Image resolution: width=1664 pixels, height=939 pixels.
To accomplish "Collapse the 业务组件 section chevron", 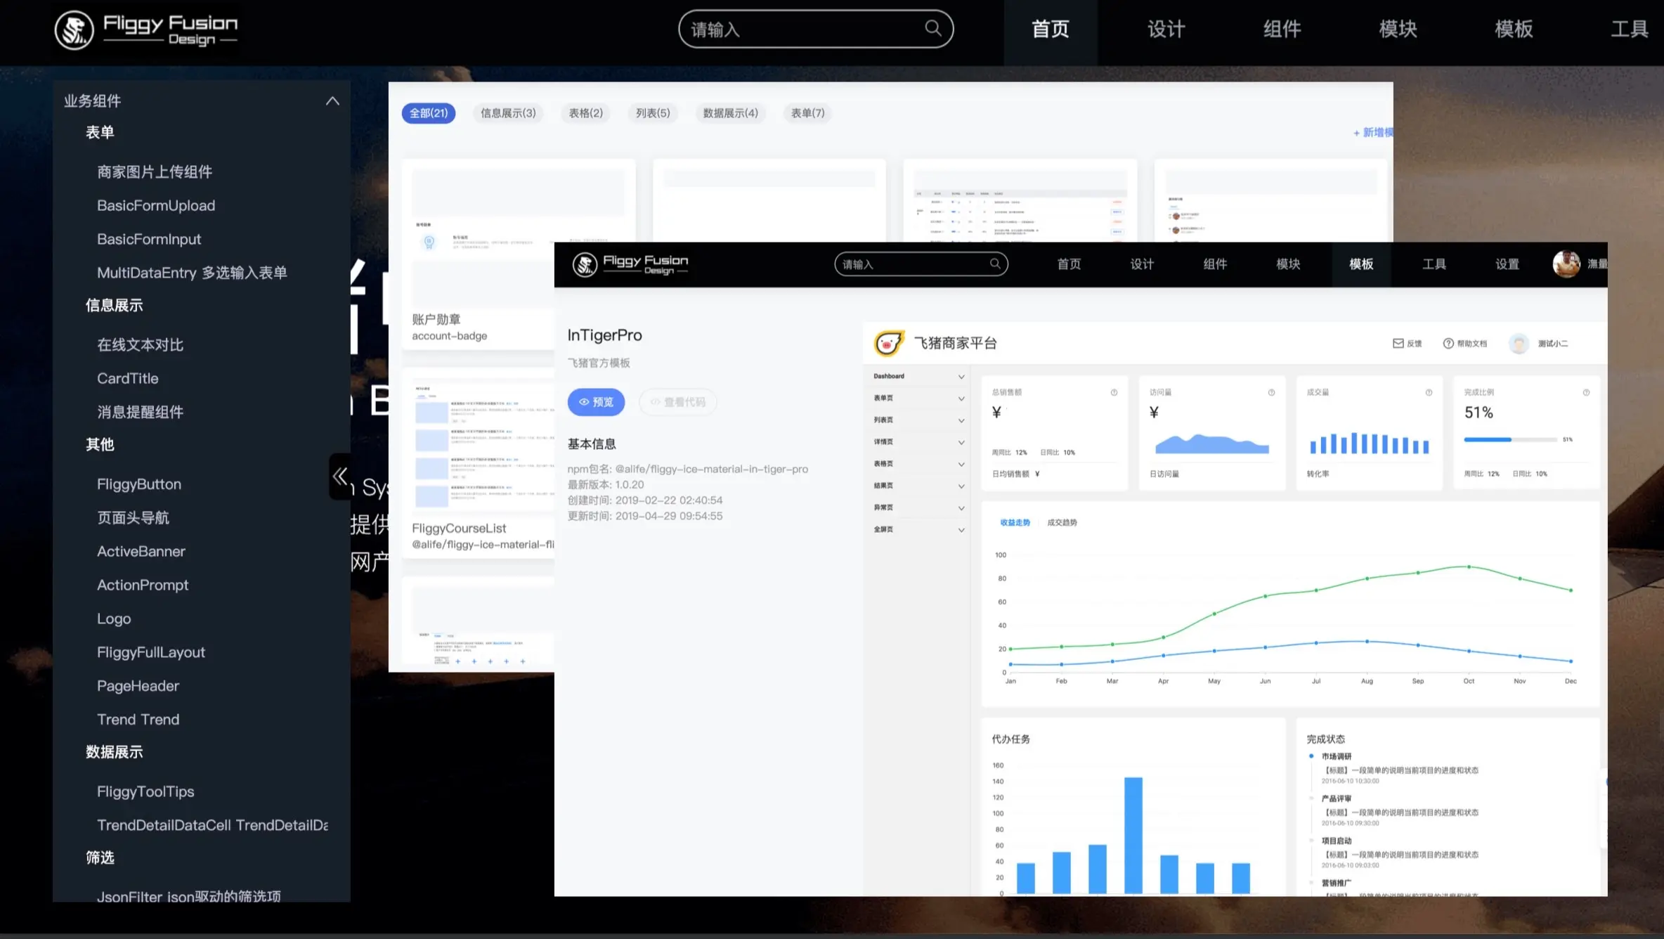I will (332, 101).
